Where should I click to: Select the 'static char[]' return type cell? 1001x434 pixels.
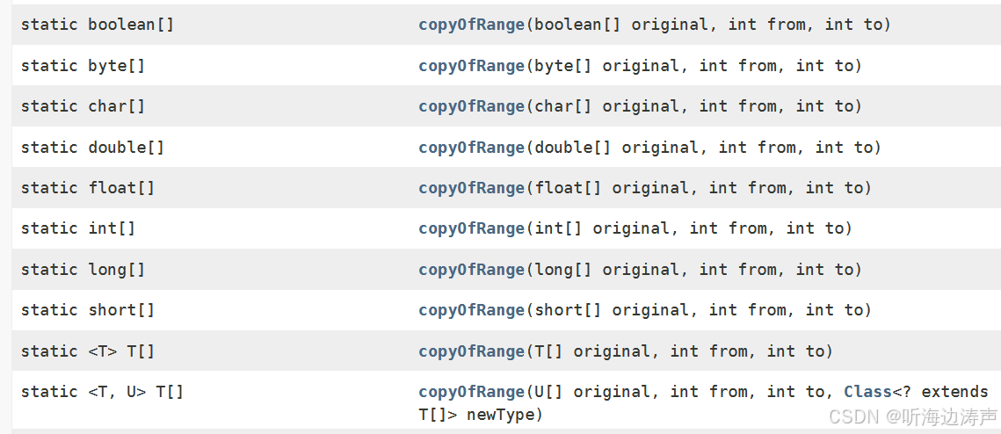click(x=83, y=106)
